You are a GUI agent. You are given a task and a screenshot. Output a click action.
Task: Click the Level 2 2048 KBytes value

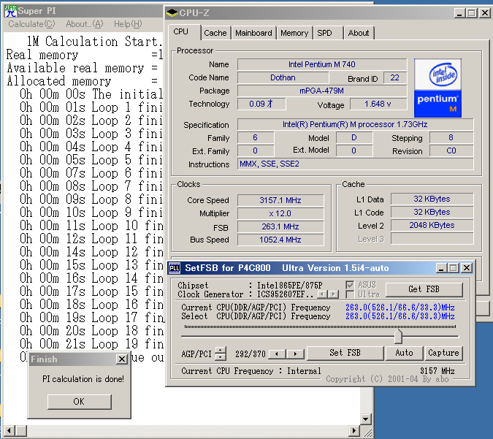(432, 225)
